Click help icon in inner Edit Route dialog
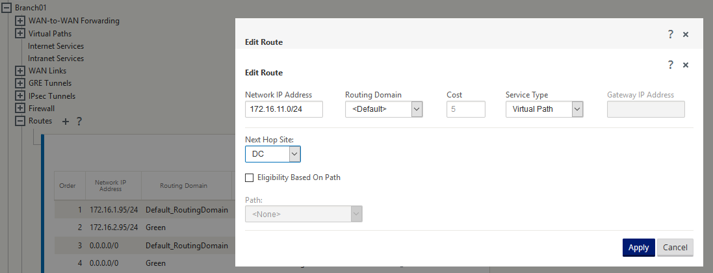Viewport: 713px width, 273px height. 670,65
